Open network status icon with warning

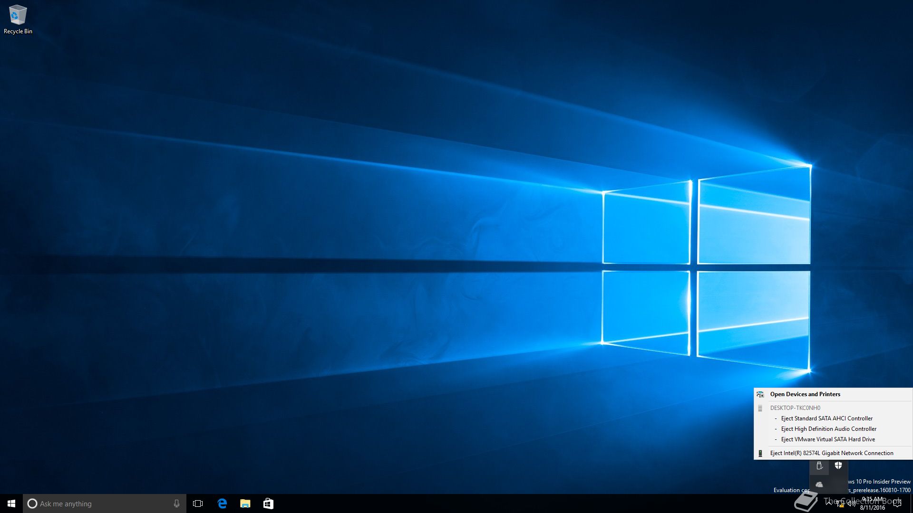coord(840,504)
